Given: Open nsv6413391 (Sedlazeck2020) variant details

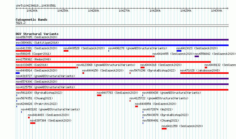Looking at the screenshot, I should (x=37, y=48).
